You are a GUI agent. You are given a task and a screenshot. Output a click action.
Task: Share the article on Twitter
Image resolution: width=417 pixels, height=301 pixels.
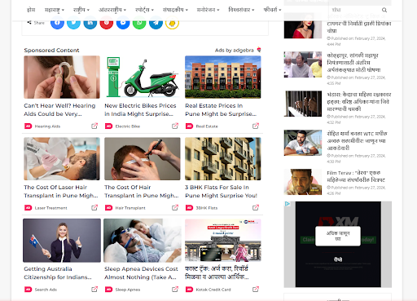pos(73,23)
